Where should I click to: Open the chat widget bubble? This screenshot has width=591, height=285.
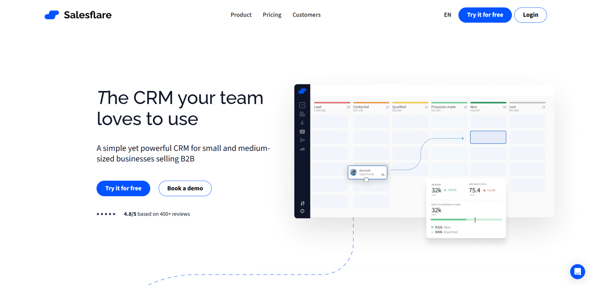click(x=578, y=272)
